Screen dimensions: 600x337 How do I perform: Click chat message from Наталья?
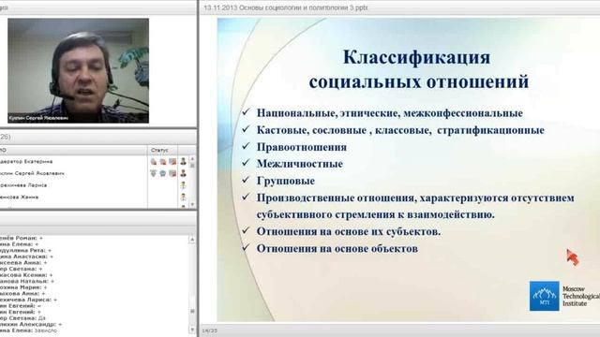(x=27, y=281)
